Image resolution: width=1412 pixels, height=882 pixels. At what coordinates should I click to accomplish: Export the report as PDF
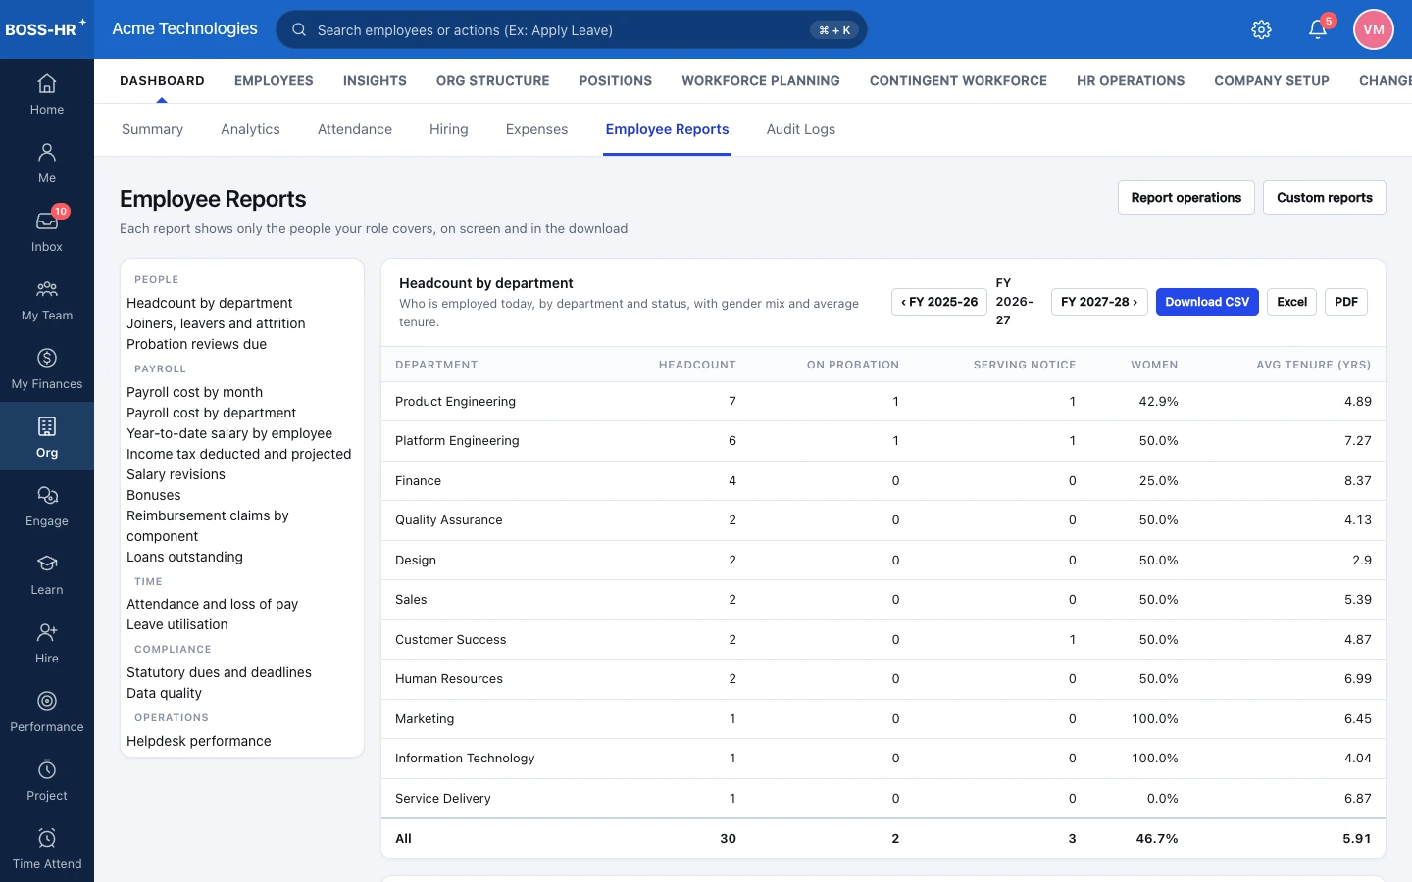1346,302
